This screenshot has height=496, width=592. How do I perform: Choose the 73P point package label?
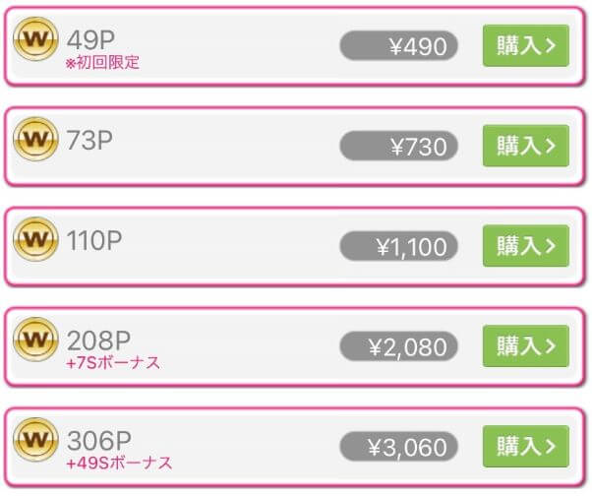[x=89, y=140]
